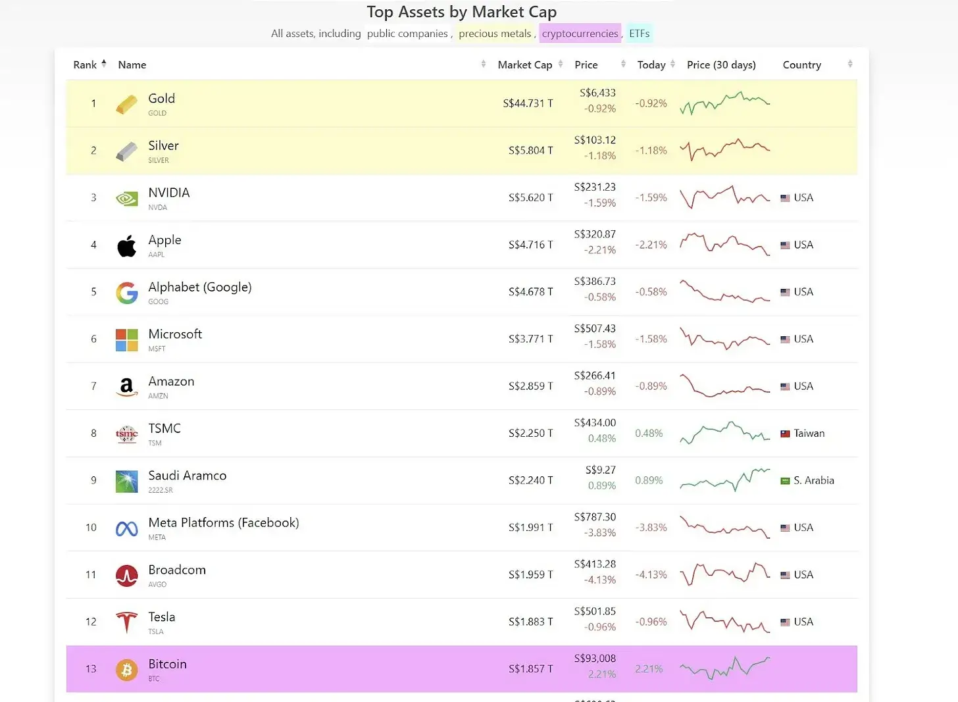This screenshot has height=702, width=958.
Task: Click the Tesla logo icon
Action: click(x=126, y=622)
